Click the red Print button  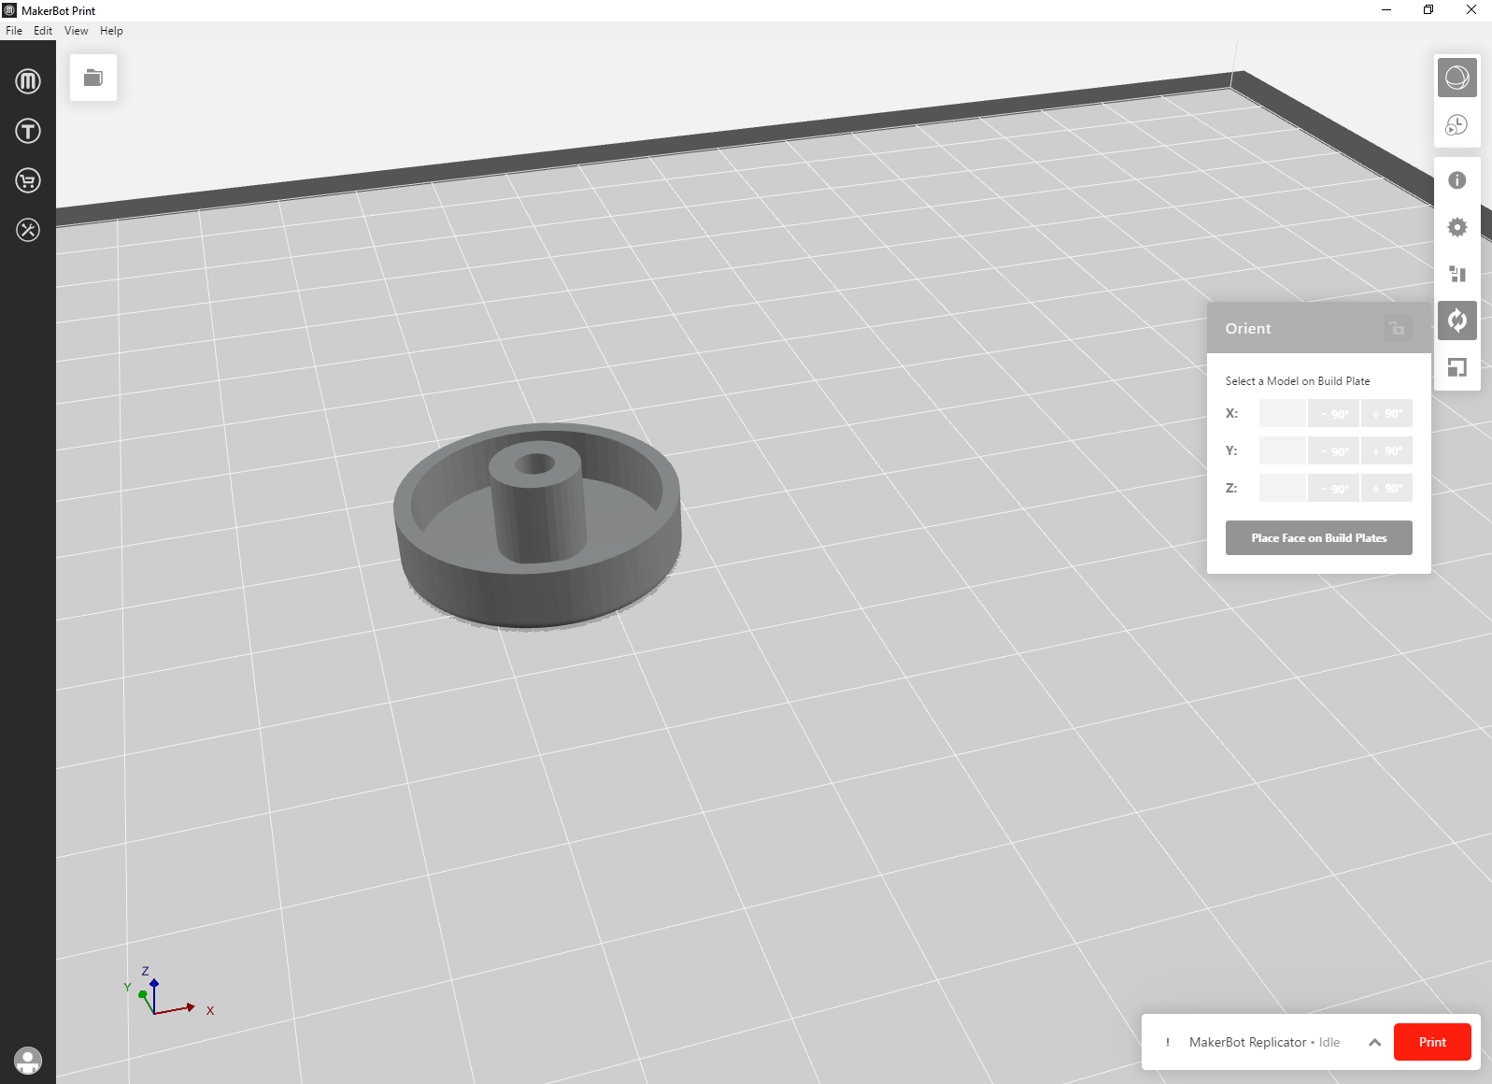click(x=1432, y=1042)
